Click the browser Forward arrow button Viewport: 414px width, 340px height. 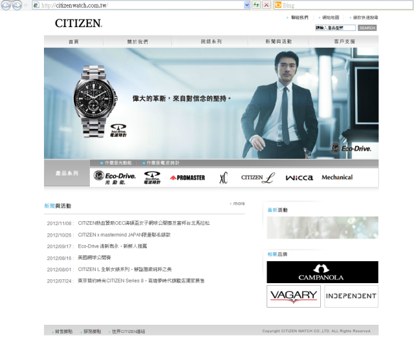click(17, 5)
